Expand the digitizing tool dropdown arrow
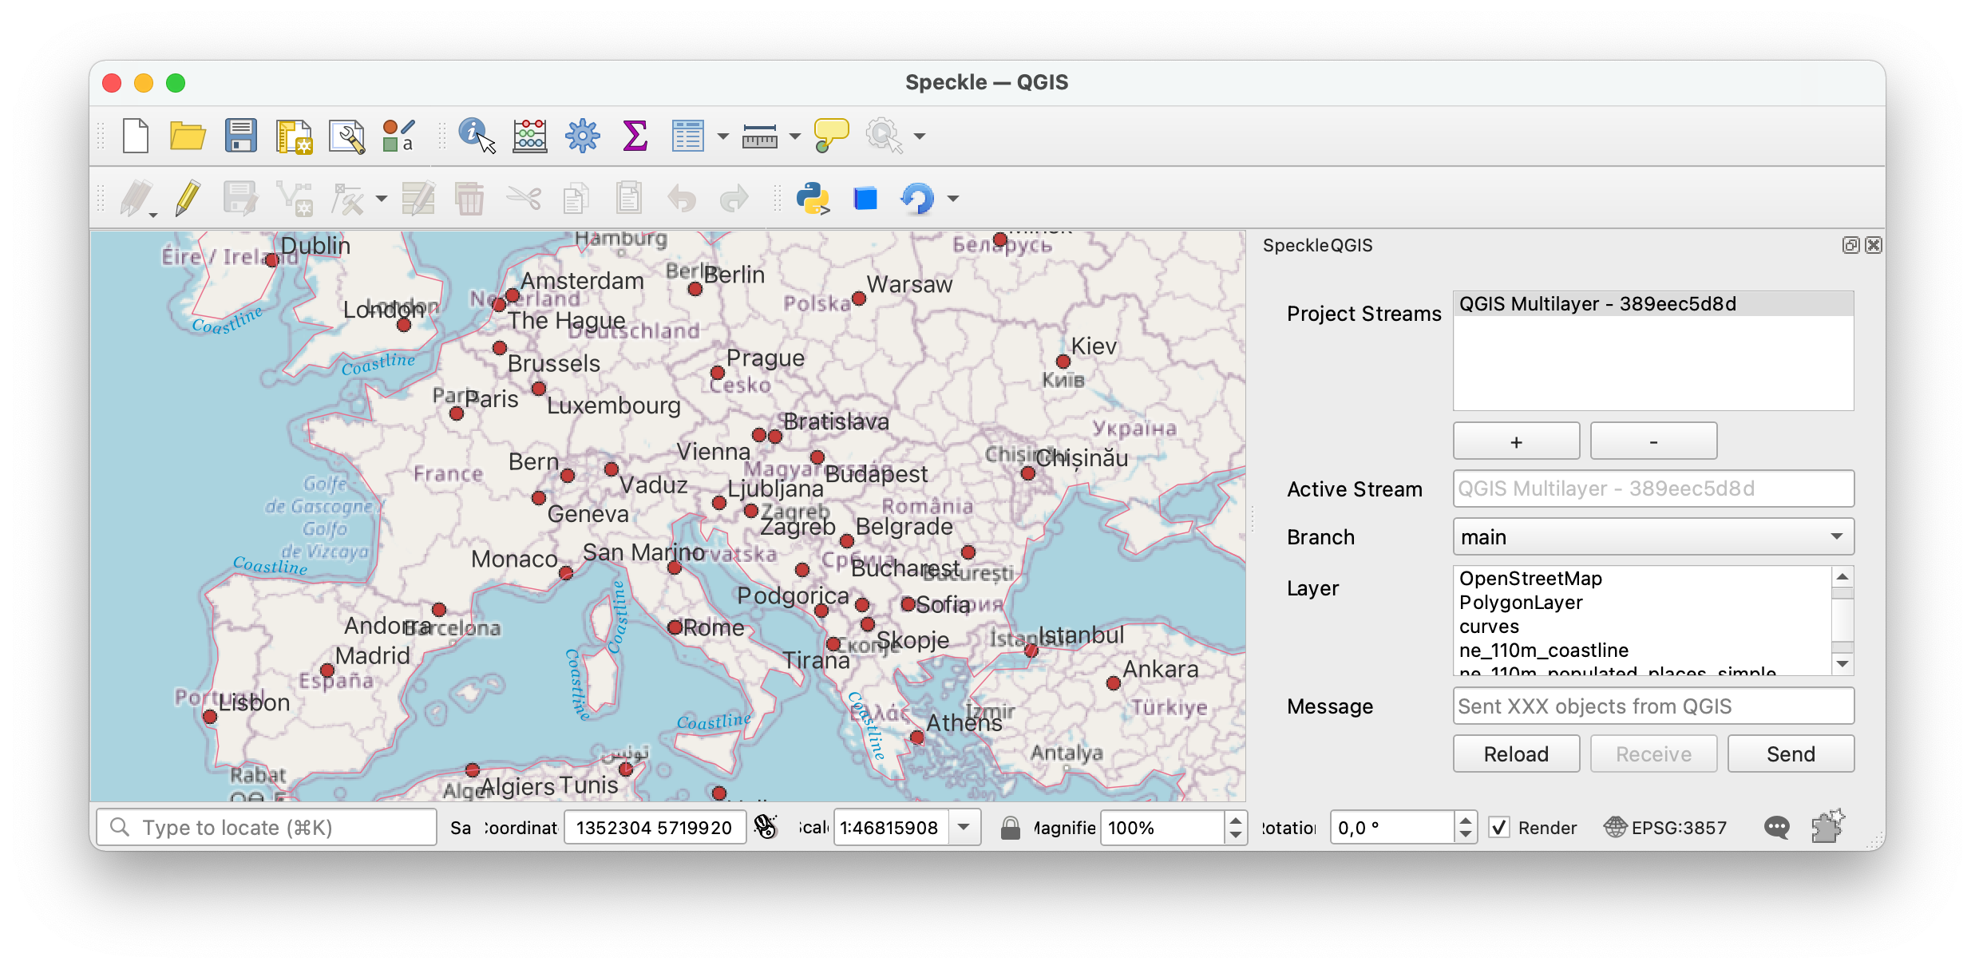The width and height of the screenshot is (1975, 969). click(x=381, y=199)
